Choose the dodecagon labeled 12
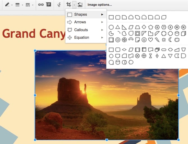 tap(183, 27)
